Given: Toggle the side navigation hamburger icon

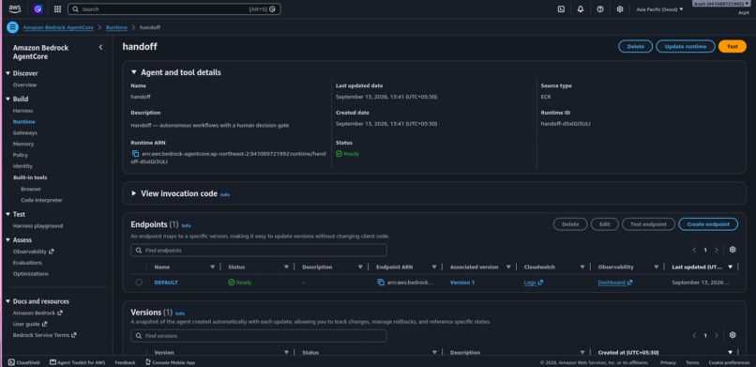Looking at the screenshot, I should pyautogui.click(x=12, y=27).
